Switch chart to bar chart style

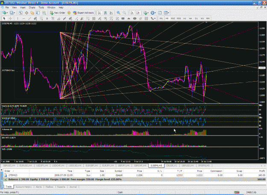click(100, 13)
